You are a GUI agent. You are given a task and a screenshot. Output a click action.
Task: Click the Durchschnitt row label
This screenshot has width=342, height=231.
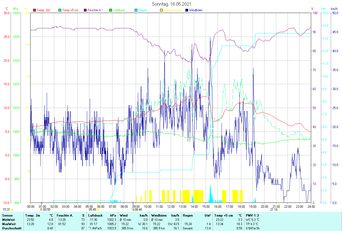pyautogui.click(x=12, y=228)
